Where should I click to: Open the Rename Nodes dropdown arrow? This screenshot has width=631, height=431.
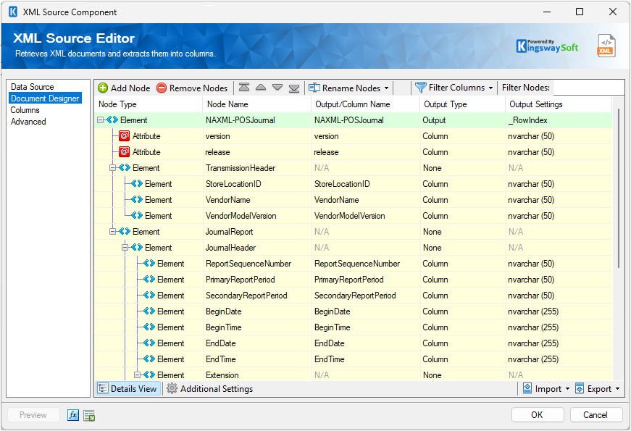click(x=386, y=88)
